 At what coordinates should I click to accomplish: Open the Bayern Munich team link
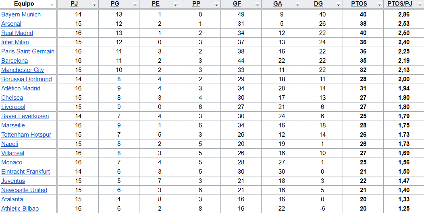(21, 14)
